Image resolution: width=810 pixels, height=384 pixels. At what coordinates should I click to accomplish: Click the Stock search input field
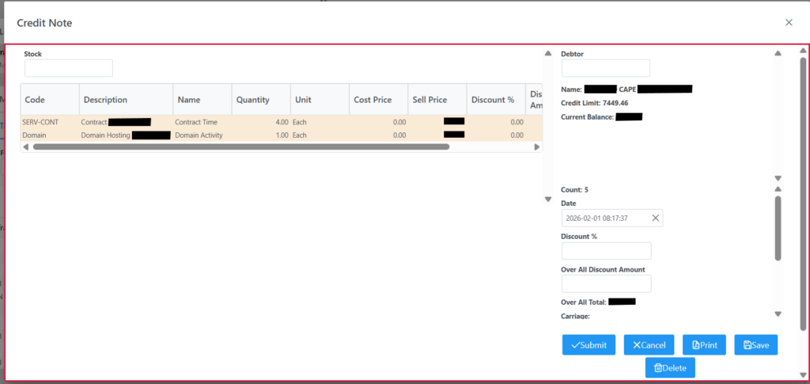point(69,69)
